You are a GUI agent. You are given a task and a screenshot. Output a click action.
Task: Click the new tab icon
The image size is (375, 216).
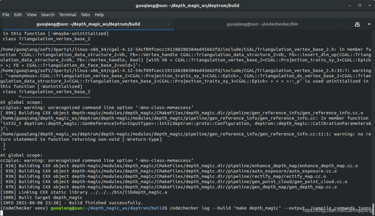[357, 24]
